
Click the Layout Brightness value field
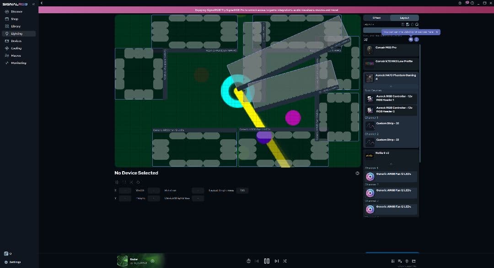[242, 190]
